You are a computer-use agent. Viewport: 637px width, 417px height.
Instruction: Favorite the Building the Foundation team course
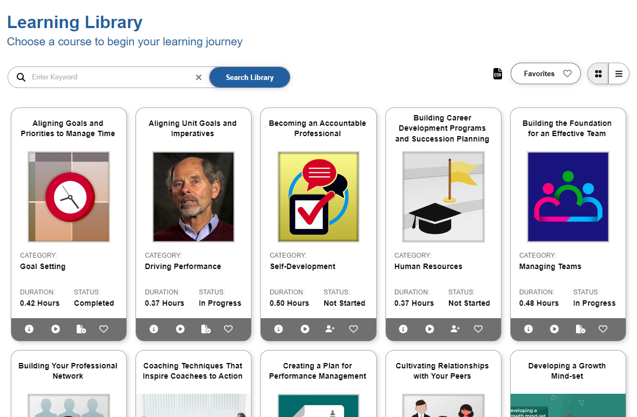point(603,328)
